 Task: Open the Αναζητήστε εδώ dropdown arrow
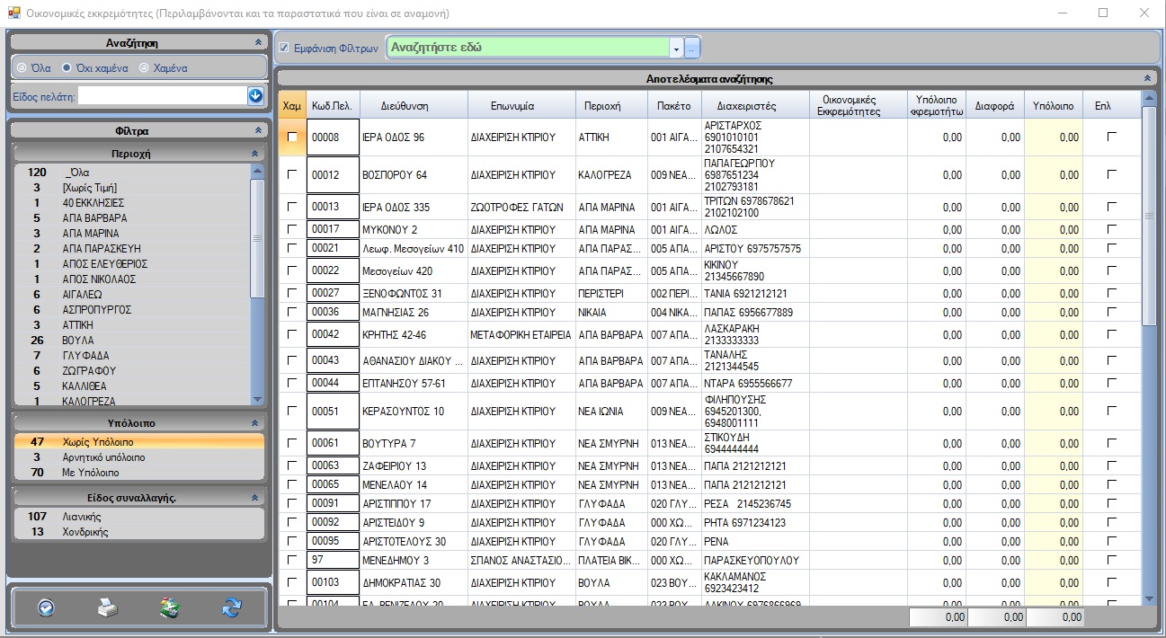(x=675, y=48)
